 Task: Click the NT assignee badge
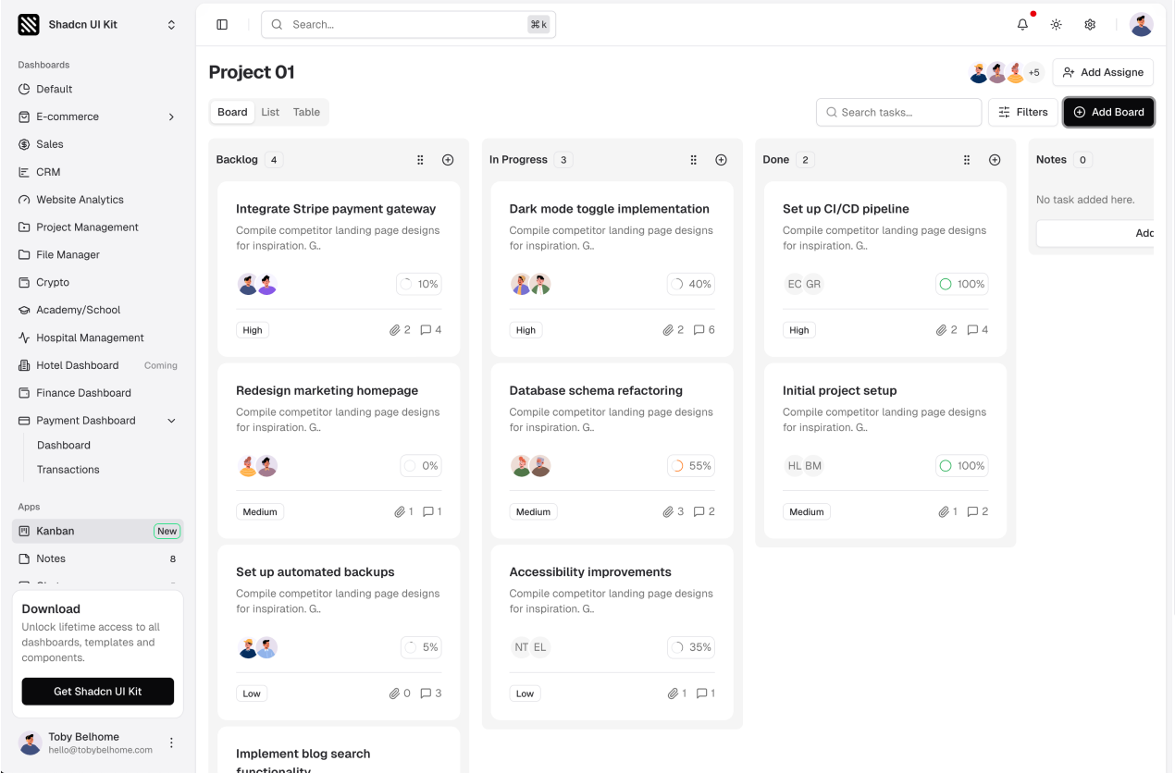[522, 647]
